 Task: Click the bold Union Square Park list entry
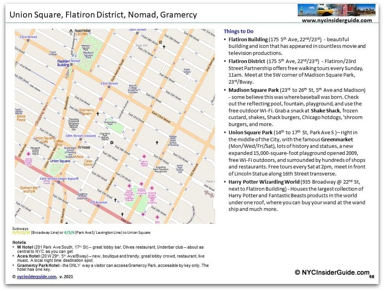[250, 132]
